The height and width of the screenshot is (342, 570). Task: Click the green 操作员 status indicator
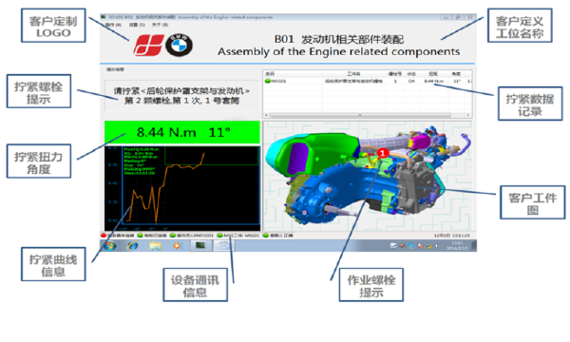click(173, 236)
